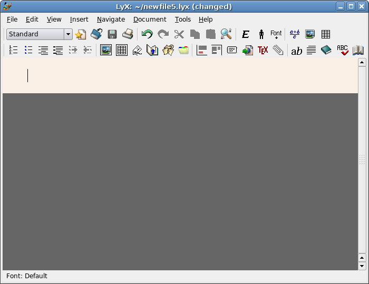This screenshot has width=369, height=284.
Task: Click scrollbar down arrow at bottom
Action: 362,266
